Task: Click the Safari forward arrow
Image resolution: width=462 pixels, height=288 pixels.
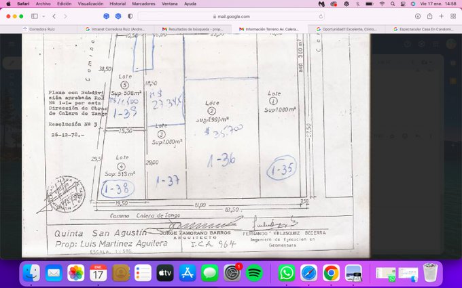Action: (x=65, y=16)
